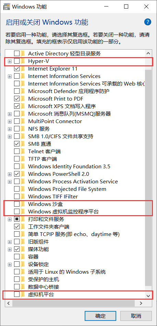This screenshot has height=326, width=157.
Task: Tick the 适用于 Linux 的 Windows 子系统 checkbox
Action: 17,272
